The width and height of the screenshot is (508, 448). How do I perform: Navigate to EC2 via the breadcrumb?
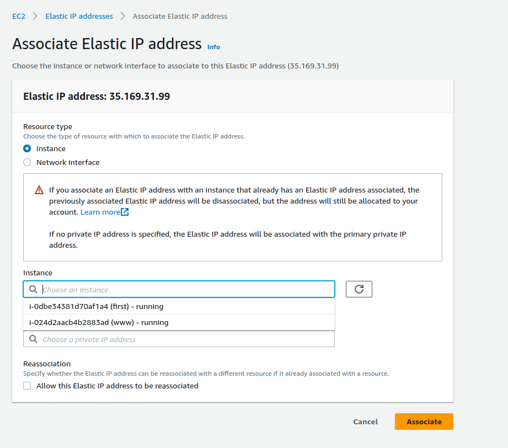point(18,16)
